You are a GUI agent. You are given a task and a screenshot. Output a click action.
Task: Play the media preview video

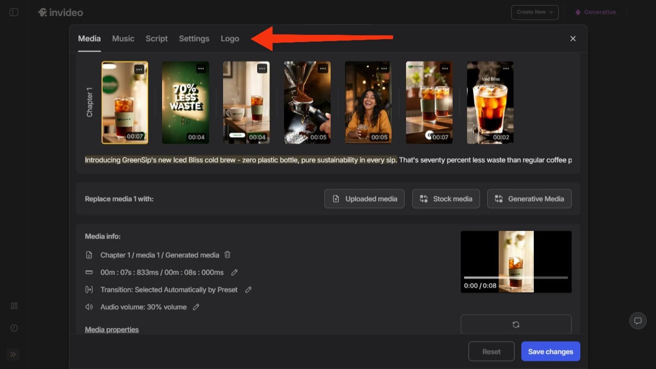(516, 261)
